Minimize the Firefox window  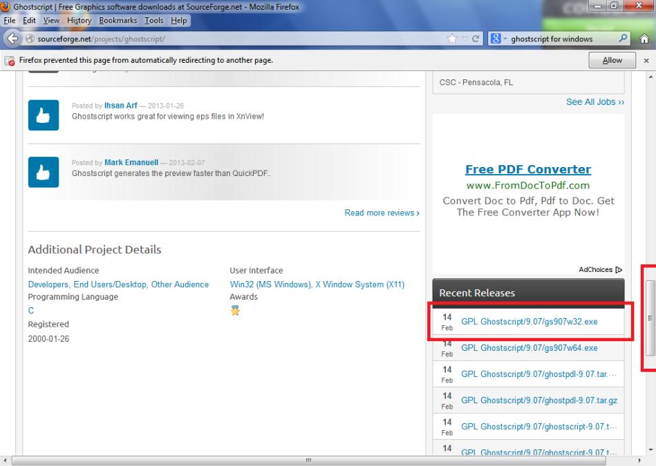pyautogui.click(x=597, y=6)
